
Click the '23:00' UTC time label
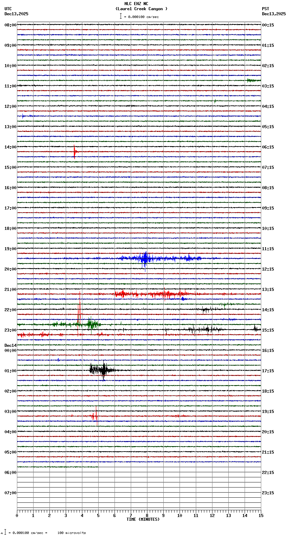tap(10, 330)
